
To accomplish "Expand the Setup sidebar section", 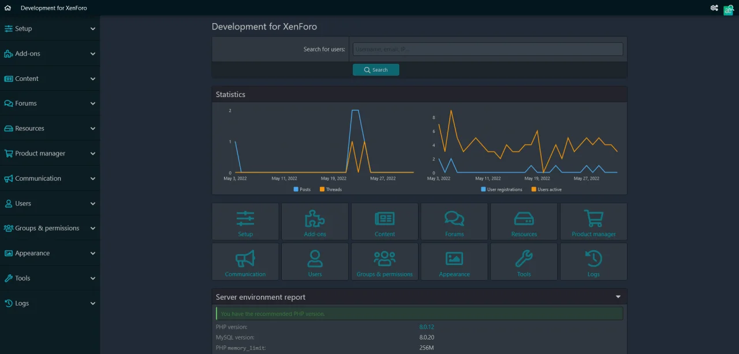I will 93,29.
